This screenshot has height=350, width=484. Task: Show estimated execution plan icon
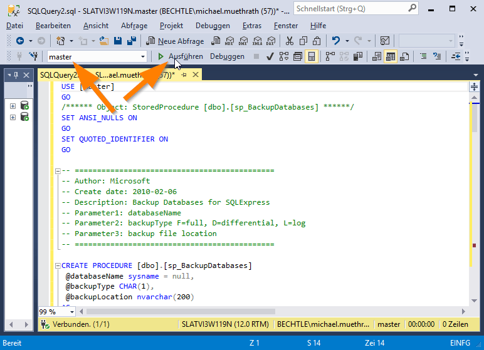click(283, 57)
